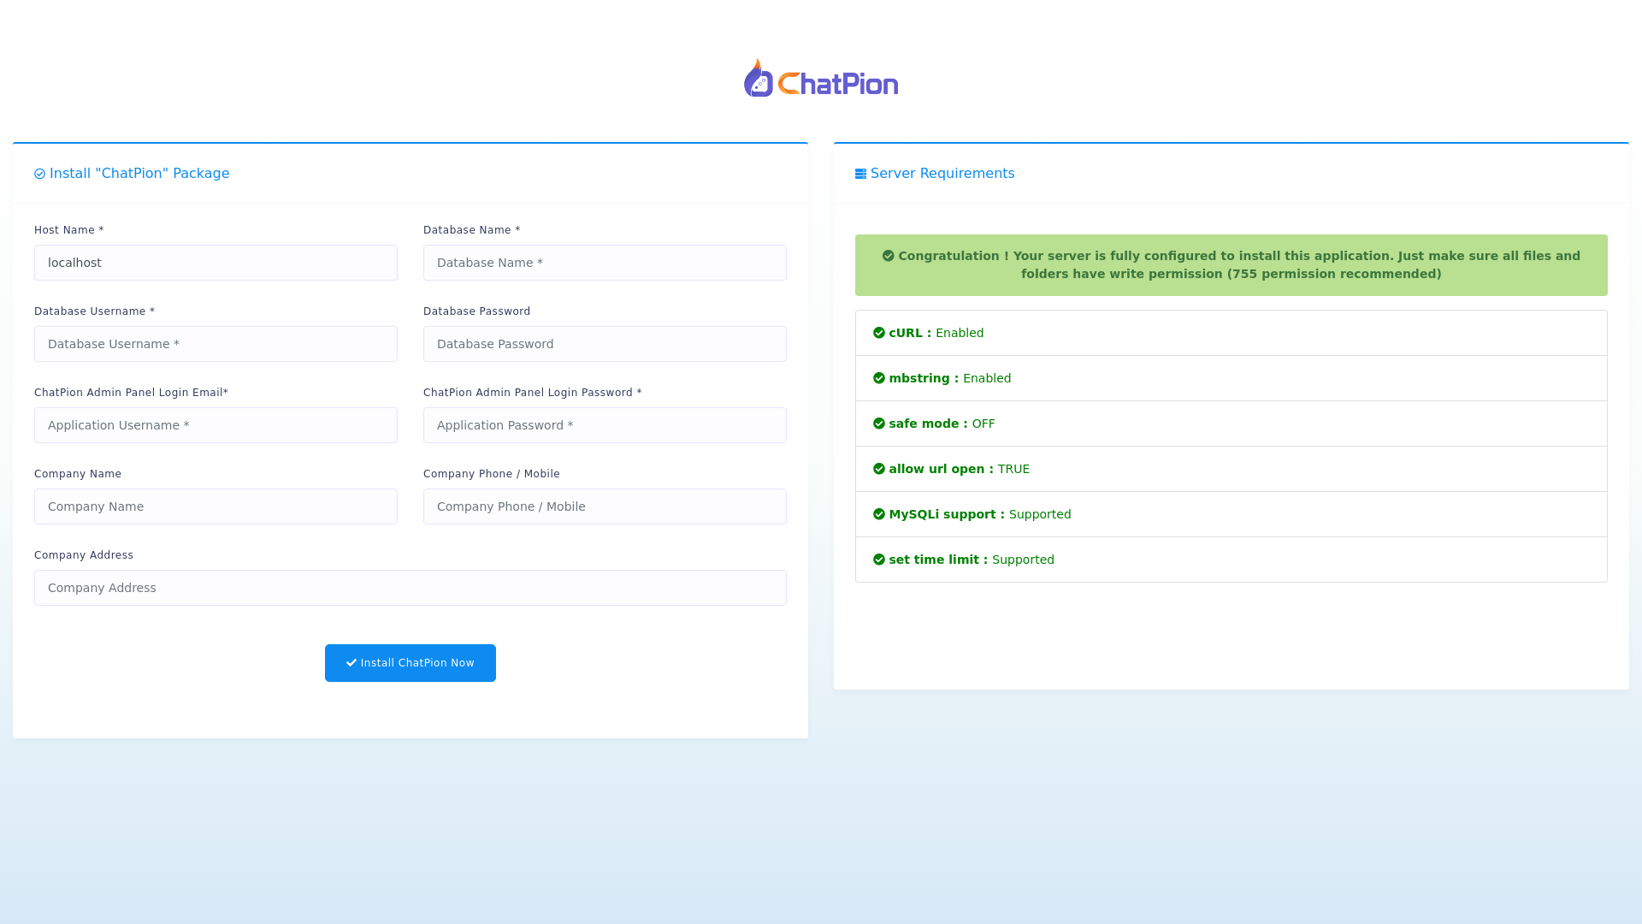Click the "Company Name" label
Viewport: 1642px width, 924px height.
coord(78,474)
